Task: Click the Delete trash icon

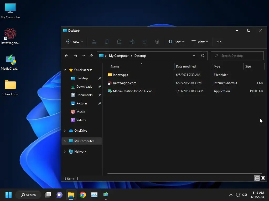Action: (157, 42)
